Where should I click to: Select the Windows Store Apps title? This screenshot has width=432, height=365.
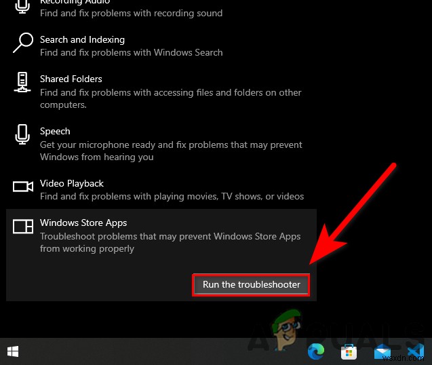click(x=83, y=223)
